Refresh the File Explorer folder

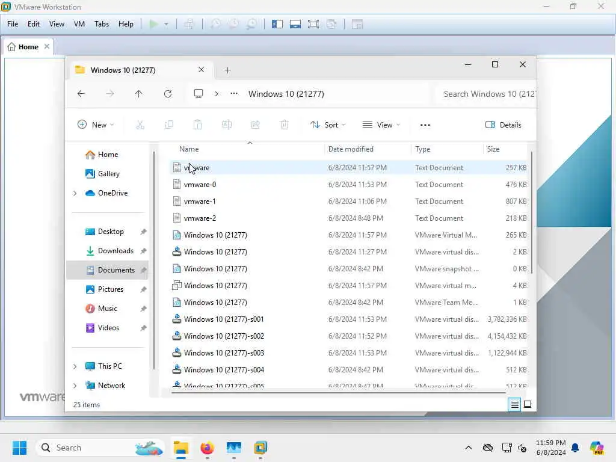click(168, 93)
